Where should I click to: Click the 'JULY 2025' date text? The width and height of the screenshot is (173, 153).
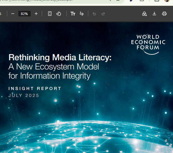click(24, 96)
